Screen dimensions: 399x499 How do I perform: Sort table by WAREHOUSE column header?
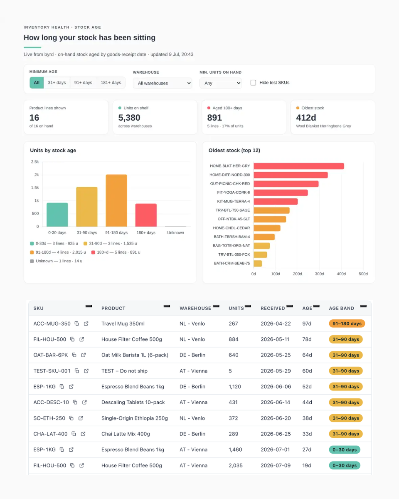pyautogui.click(x=195, y=308)
